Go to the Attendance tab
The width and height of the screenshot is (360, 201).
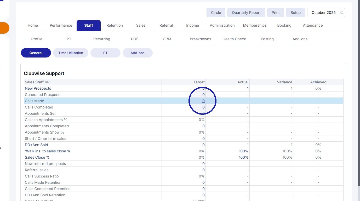(313, 25)
